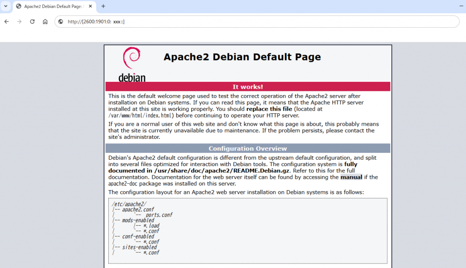Click the 'It works!' banner
This screenshot has height=268, width=466.
248,87
